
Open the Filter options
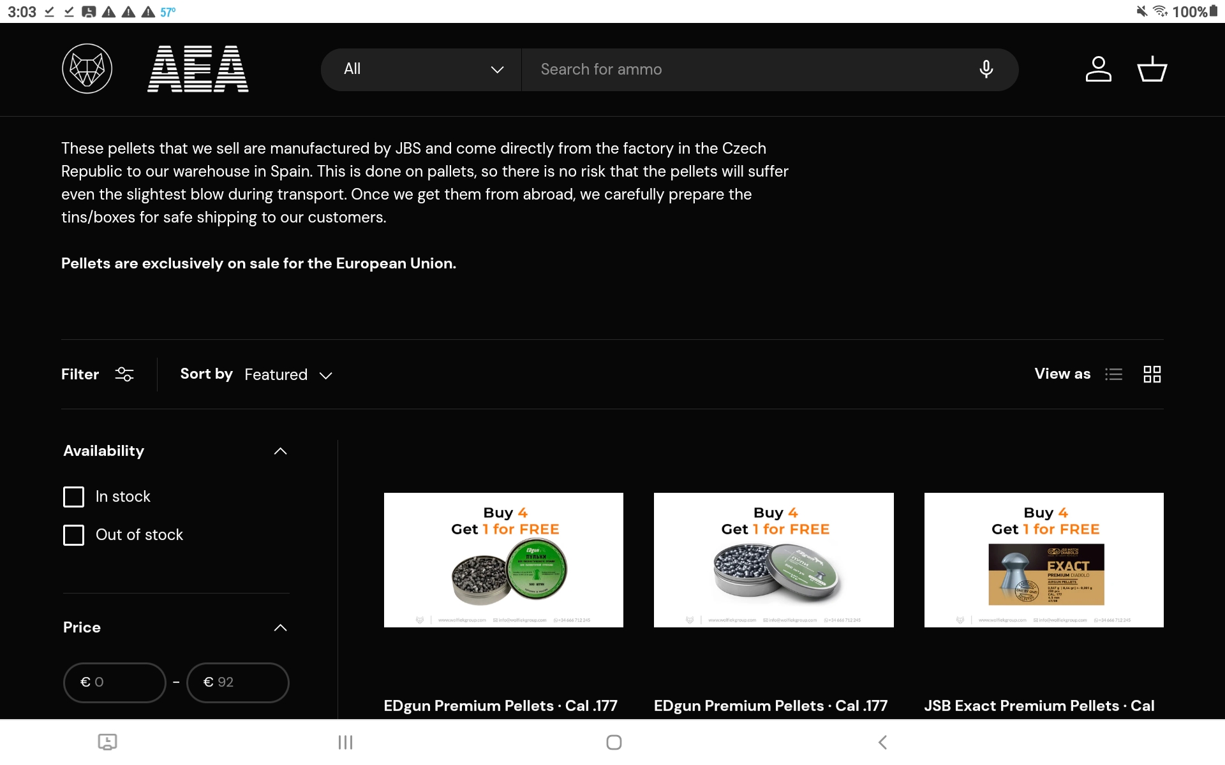click(98, 374)
